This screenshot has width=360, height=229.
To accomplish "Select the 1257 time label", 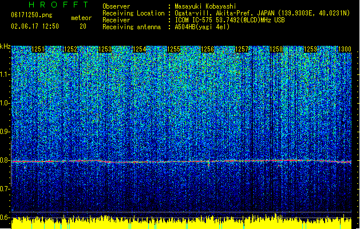I will (242, 49).
